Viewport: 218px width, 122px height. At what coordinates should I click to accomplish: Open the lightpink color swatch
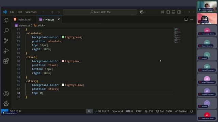[63, 61]
